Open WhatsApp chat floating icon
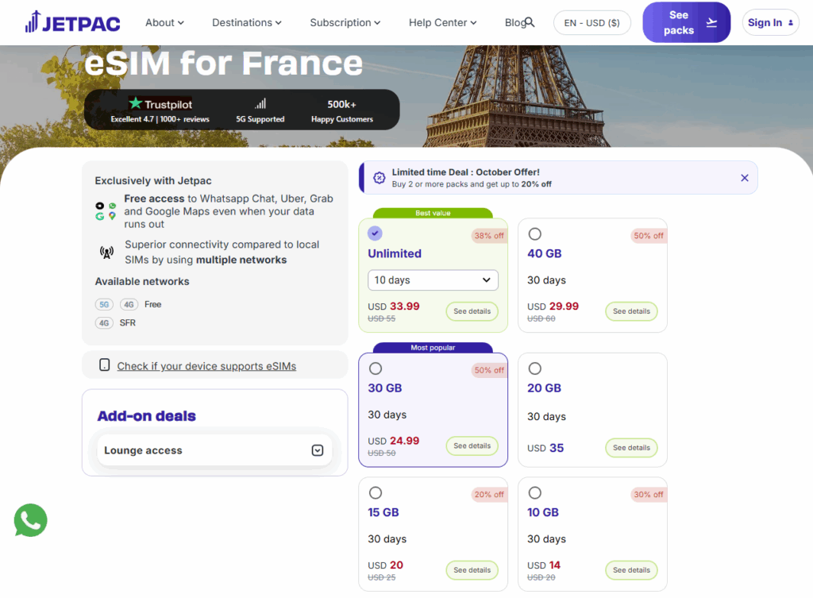Image resolution: width=813 pixels, height=598 pixels. 31,521
